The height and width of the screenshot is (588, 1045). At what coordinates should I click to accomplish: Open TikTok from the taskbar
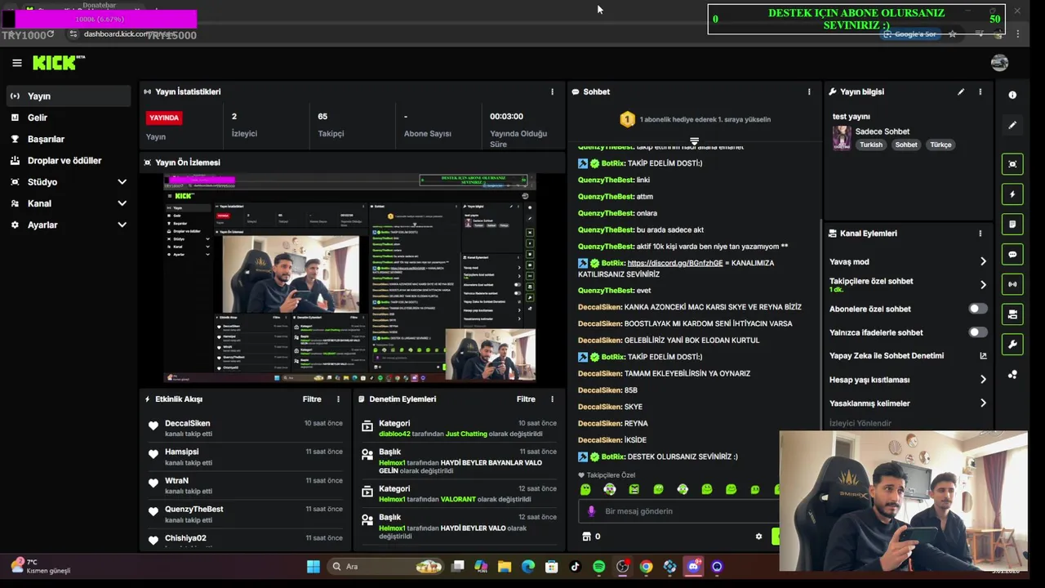pos(575,566)
